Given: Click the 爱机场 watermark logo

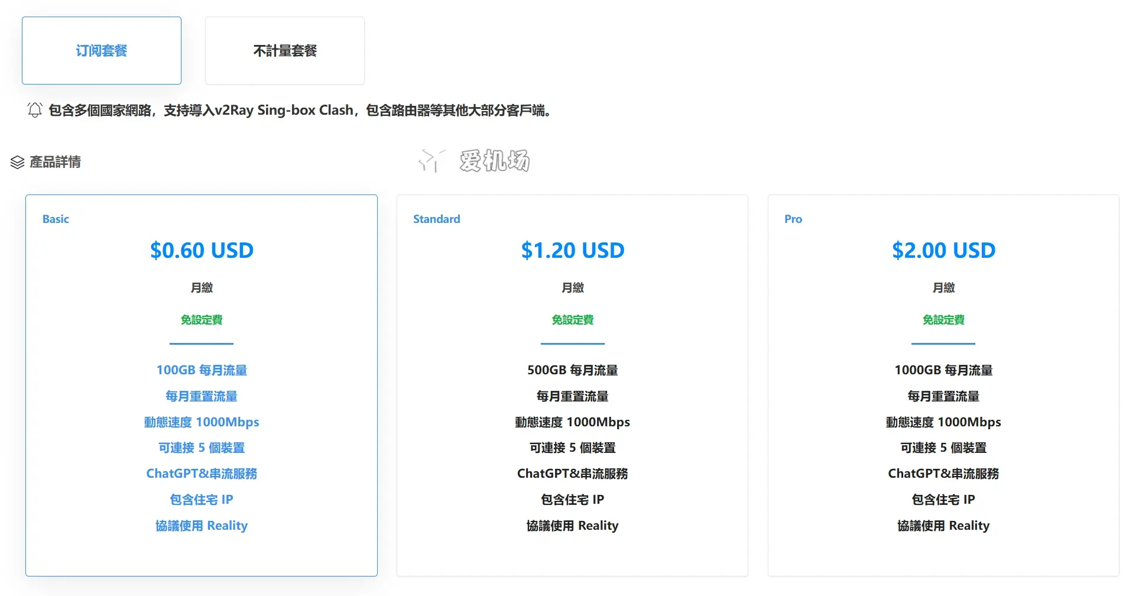Looking at the screenshot, I should point(474,161).
